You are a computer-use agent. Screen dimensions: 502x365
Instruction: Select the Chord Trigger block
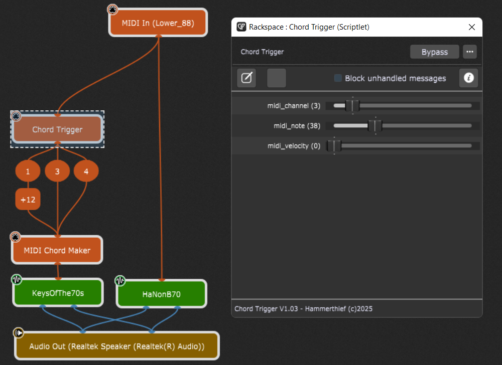coord(57,129)
